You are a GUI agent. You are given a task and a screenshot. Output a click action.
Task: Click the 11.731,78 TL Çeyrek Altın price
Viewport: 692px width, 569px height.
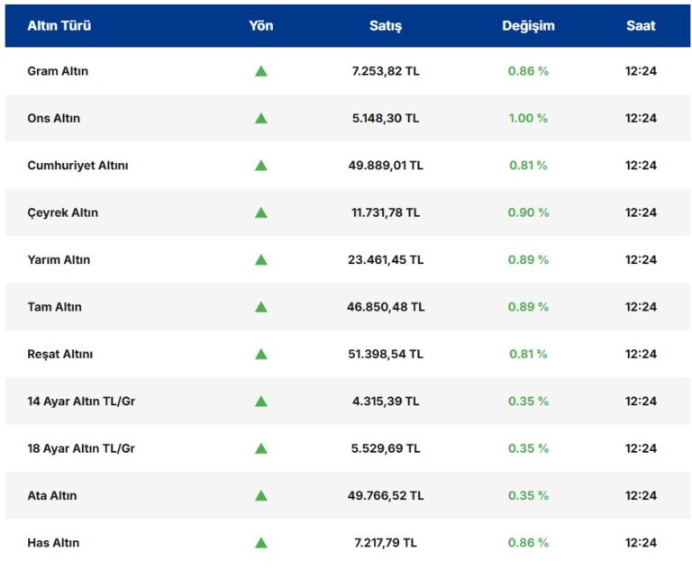pyautogui.click(x=386, y=212)
